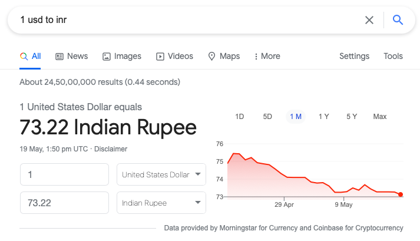This screenshot has height=241, width=420.
Task: Show the Max chart range
Action: pyautogui.click(x=380, y=117)
